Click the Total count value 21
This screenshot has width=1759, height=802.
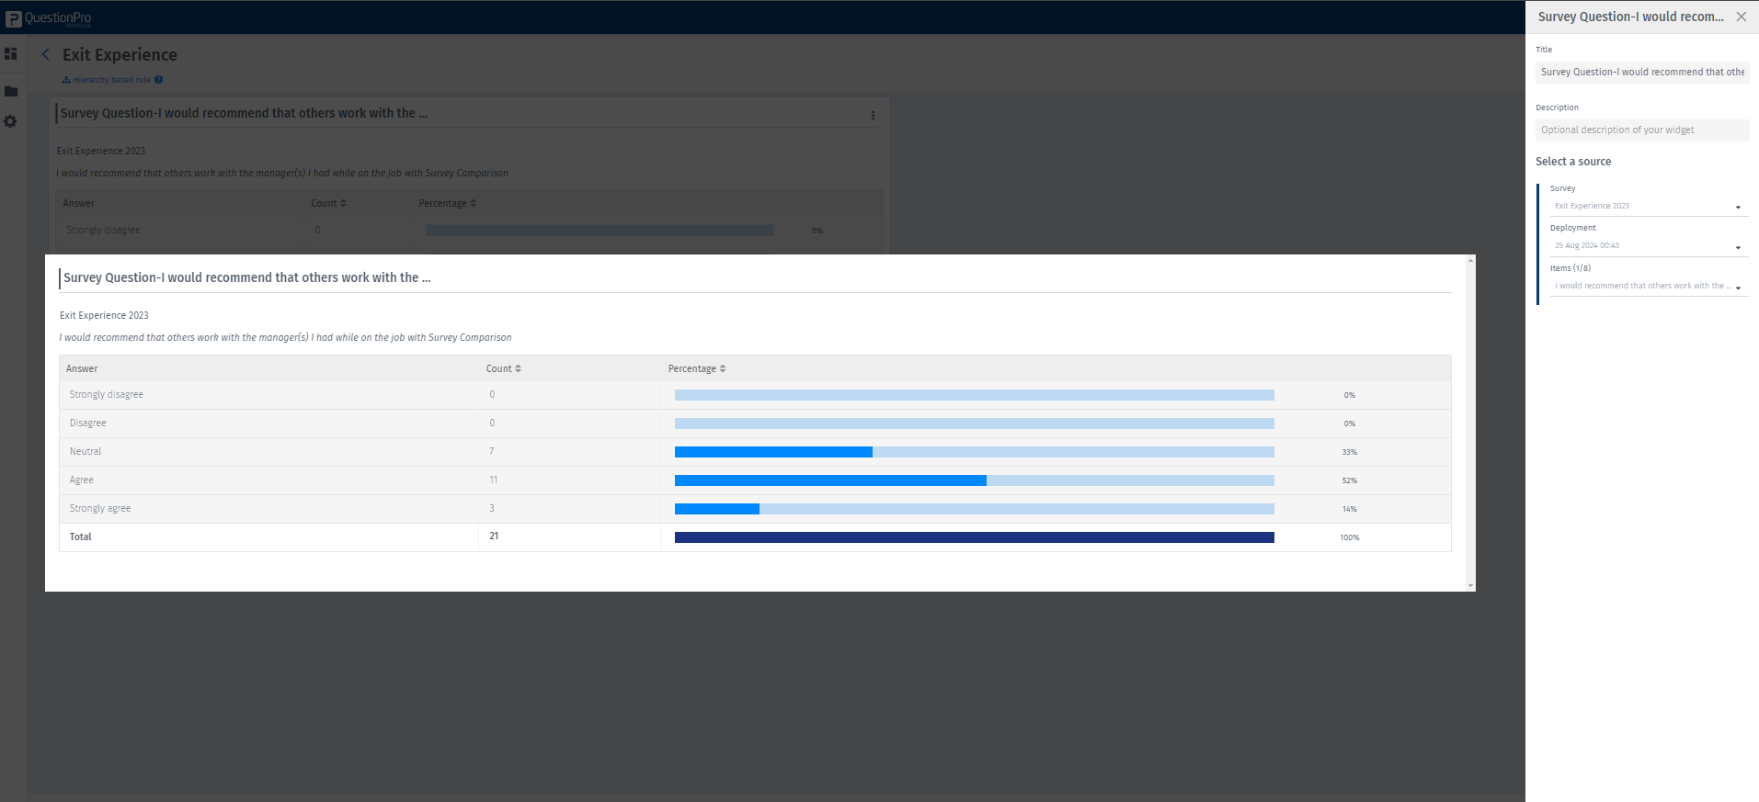point(494,536)
